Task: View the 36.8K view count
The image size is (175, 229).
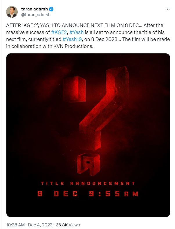Action: pyautogui.click(x=62, y=225)
